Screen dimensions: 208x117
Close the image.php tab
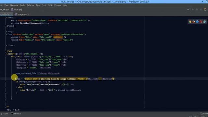29,14
